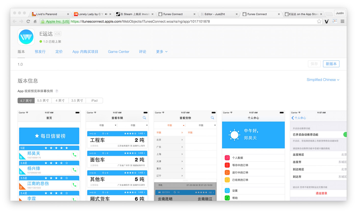Open the browser home page icon
Screen dimensions: 357x213
[x=35, y=21]
